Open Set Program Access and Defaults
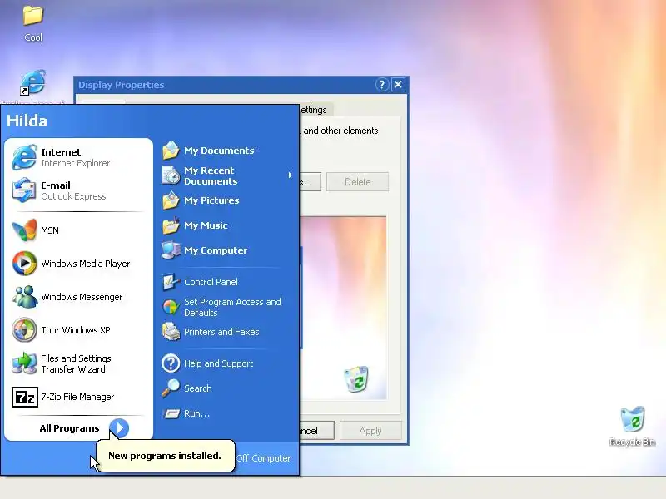The height and width of the screenshot is (499, 666). point(226,307)
